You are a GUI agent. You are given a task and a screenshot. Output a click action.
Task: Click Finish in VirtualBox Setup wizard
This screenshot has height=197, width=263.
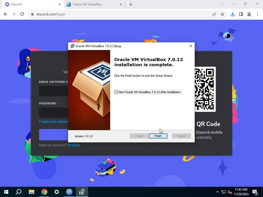(158, 136)
